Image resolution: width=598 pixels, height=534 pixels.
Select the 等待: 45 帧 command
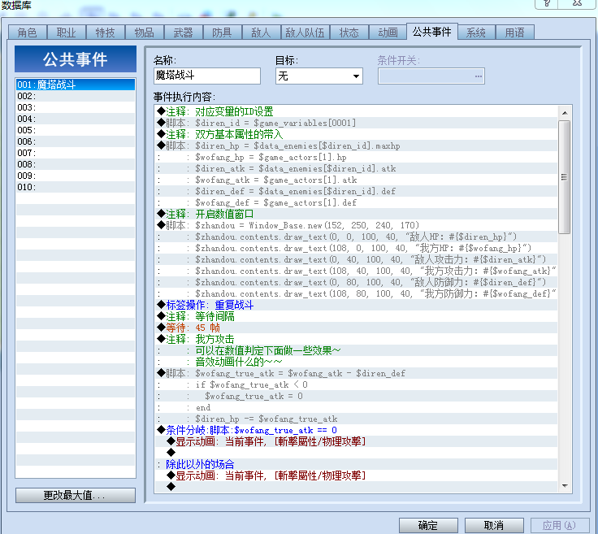click(x=356, y=328)
